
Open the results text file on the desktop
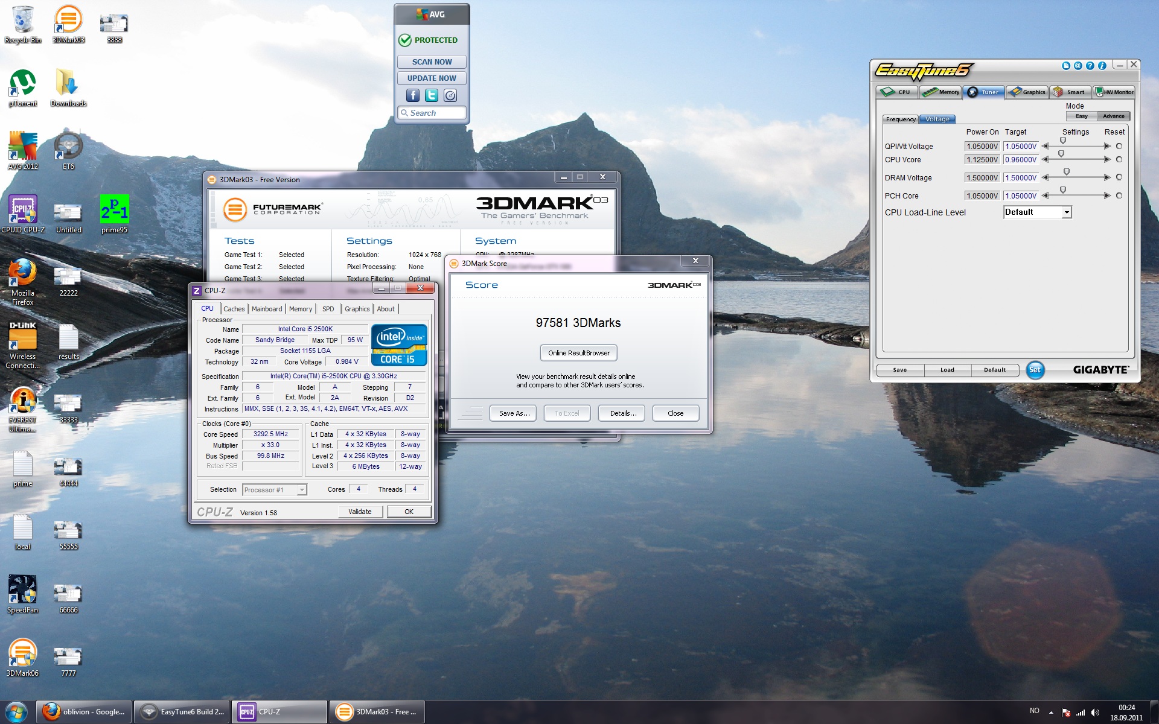tap(68, 341)
